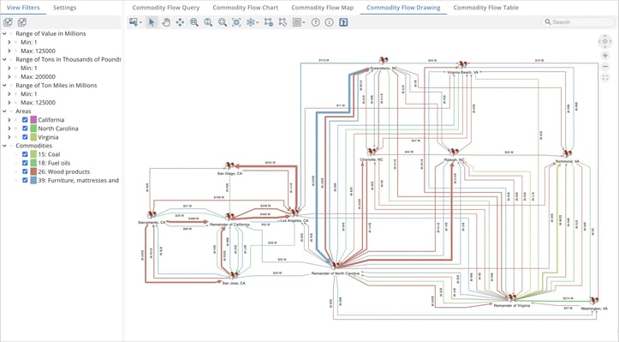Click the Search input field
The image size is (619, 342).
click(577, 22)
